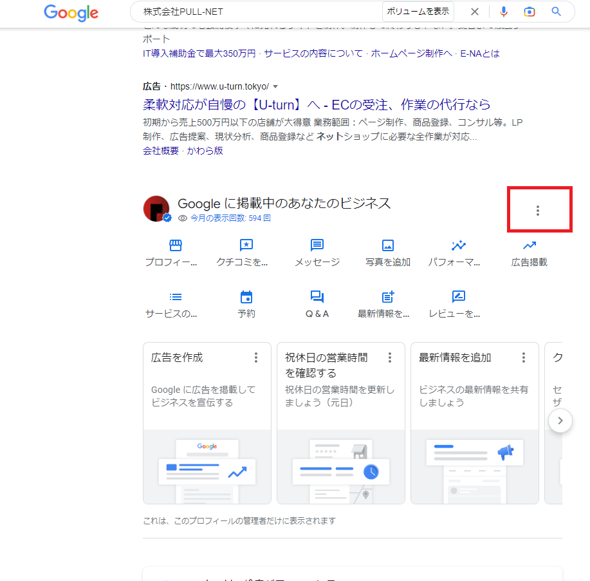
Task: Click description ビジネスの最新情報を共有しましょう
Action: pyautogui.click(x=474, y=396)
